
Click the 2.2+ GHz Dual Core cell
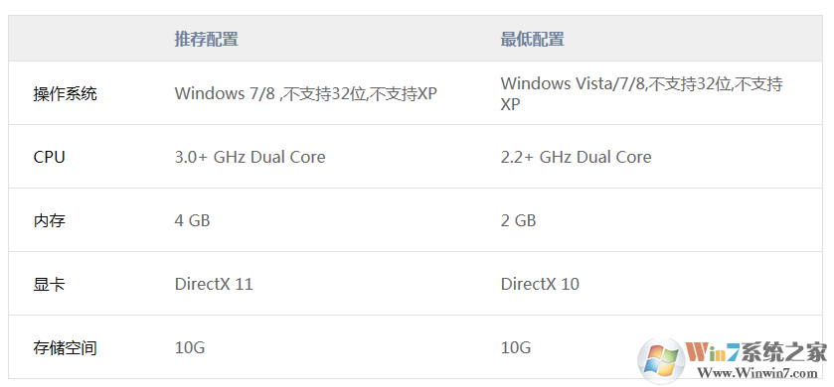[576, 157]
